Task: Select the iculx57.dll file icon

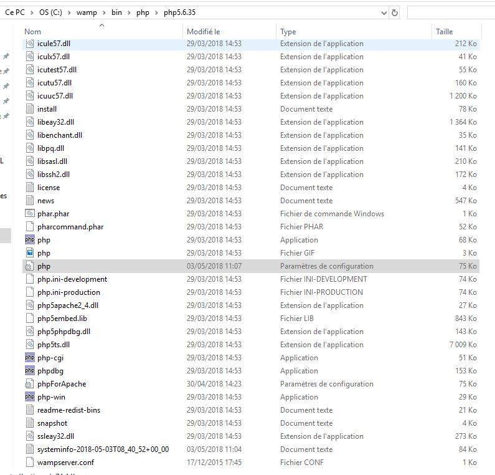Action: coord(30,57)
